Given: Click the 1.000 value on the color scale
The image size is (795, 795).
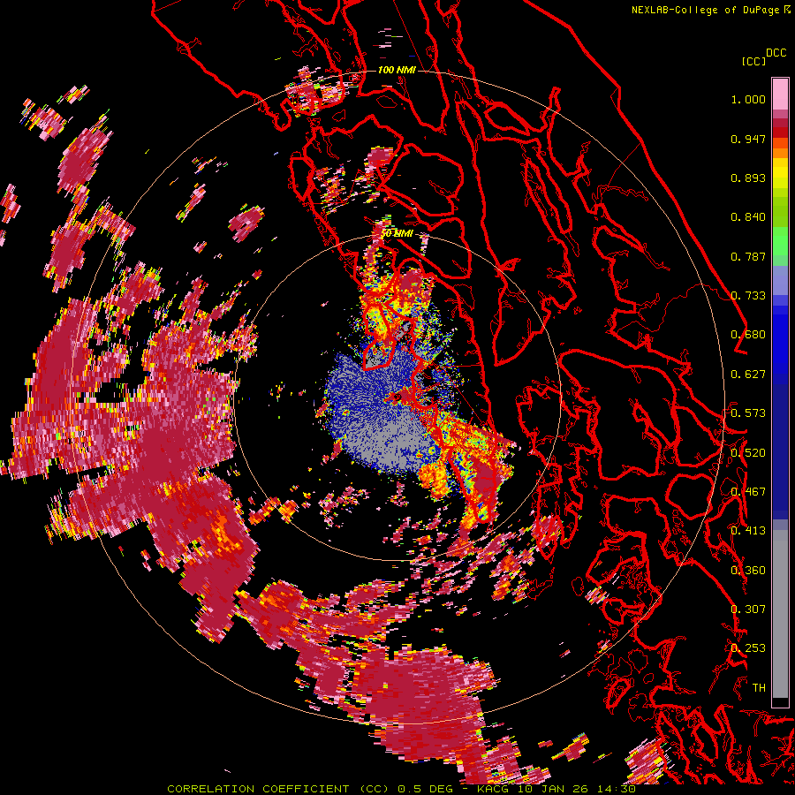Looking at the screenshot, I should (748, 99).
